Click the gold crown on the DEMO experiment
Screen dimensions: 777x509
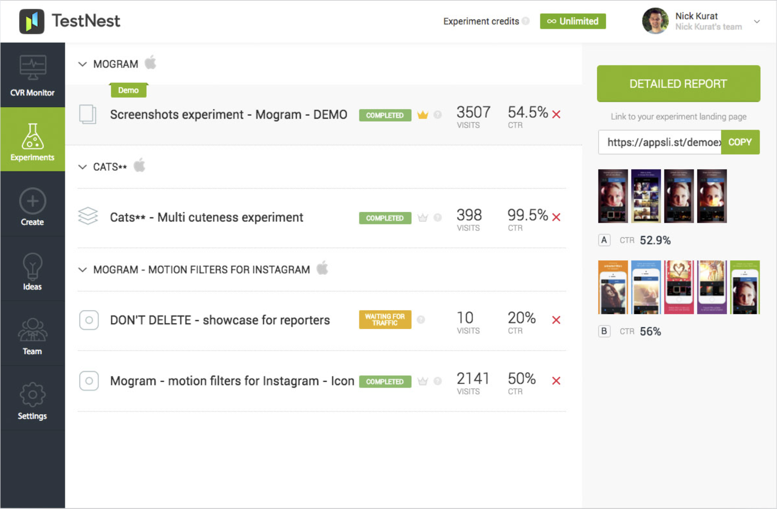pyautogui.click(x=422, y=115)
